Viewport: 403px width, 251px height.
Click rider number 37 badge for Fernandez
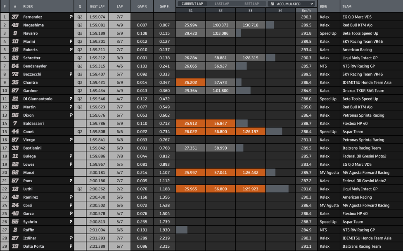(x=15, y=16)
